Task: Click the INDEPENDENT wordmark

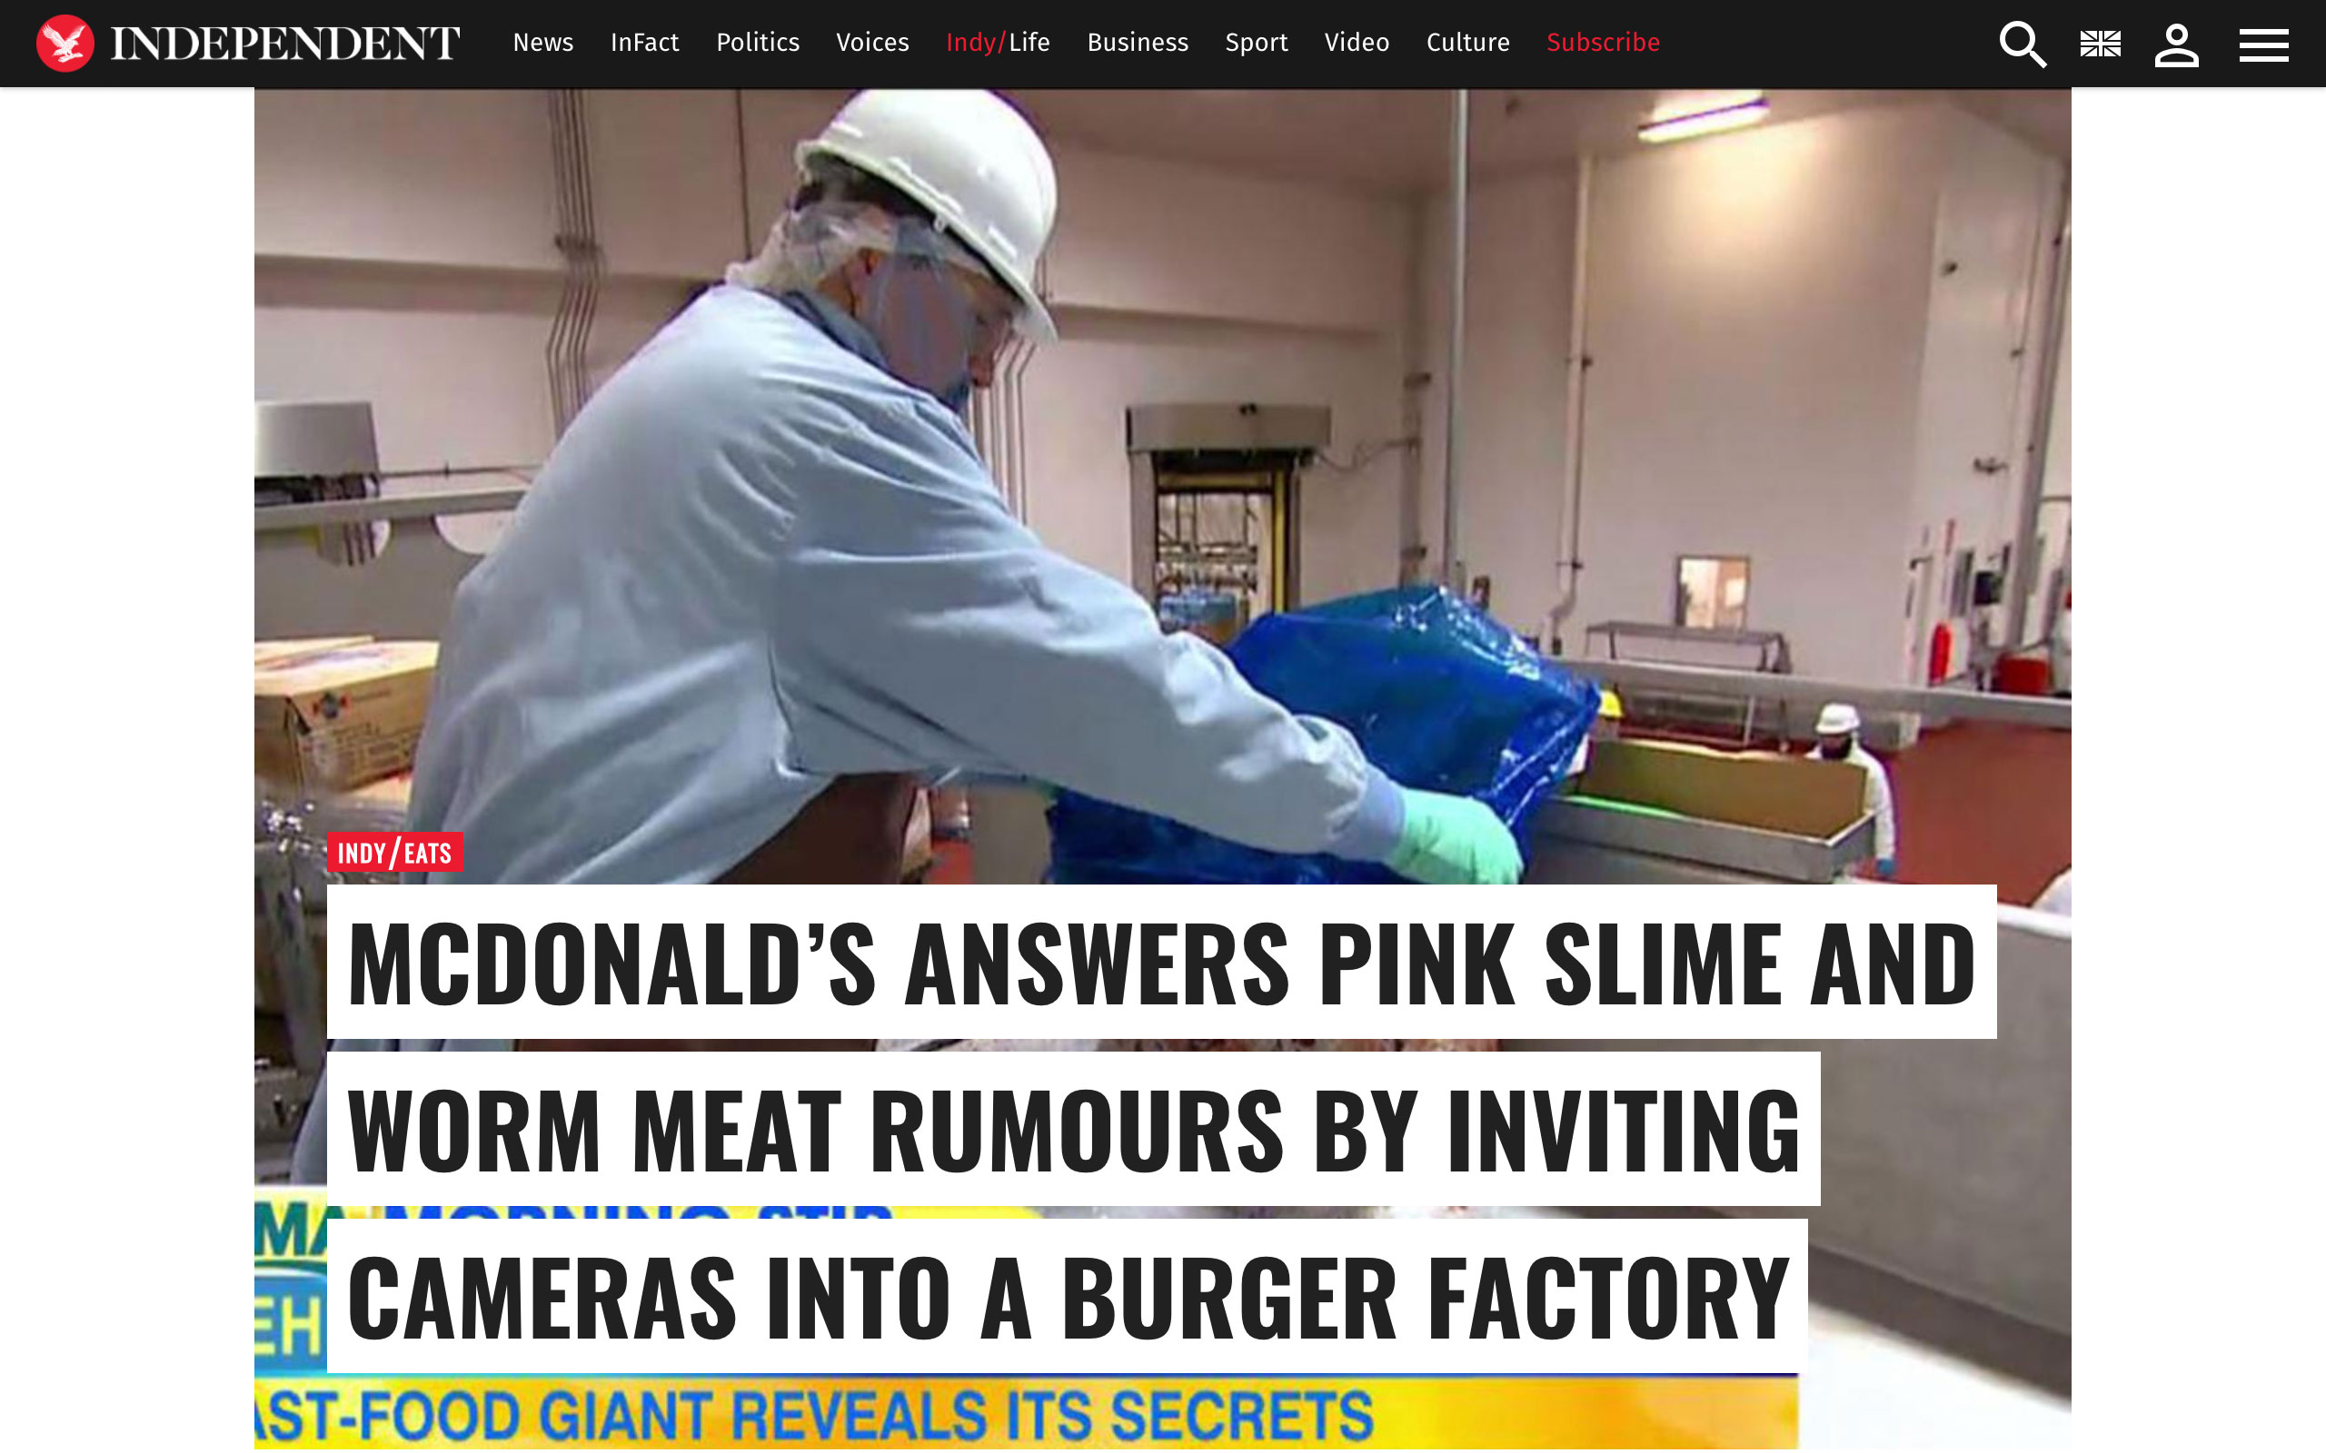Action: click(x=285, y=44)
